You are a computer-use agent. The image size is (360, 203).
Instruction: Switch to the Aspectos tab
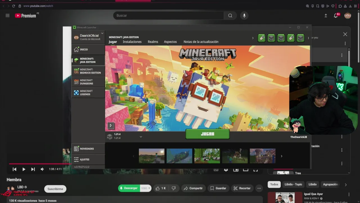(x=170, y=42)
